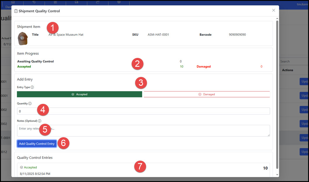This screenshot has height=182, width=309.
Task: Click the info icon beside Entry Type
Action: point(32,87)
